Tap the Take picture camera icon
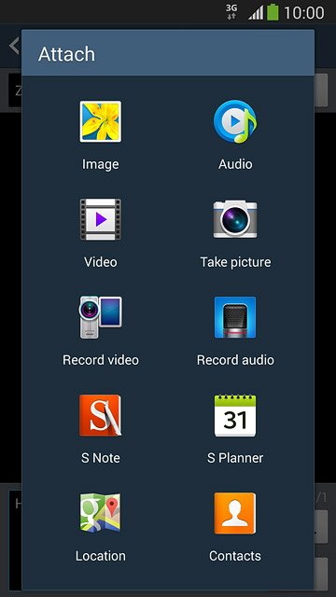This screenshot has height=597, width=336. tap(235, 219)
